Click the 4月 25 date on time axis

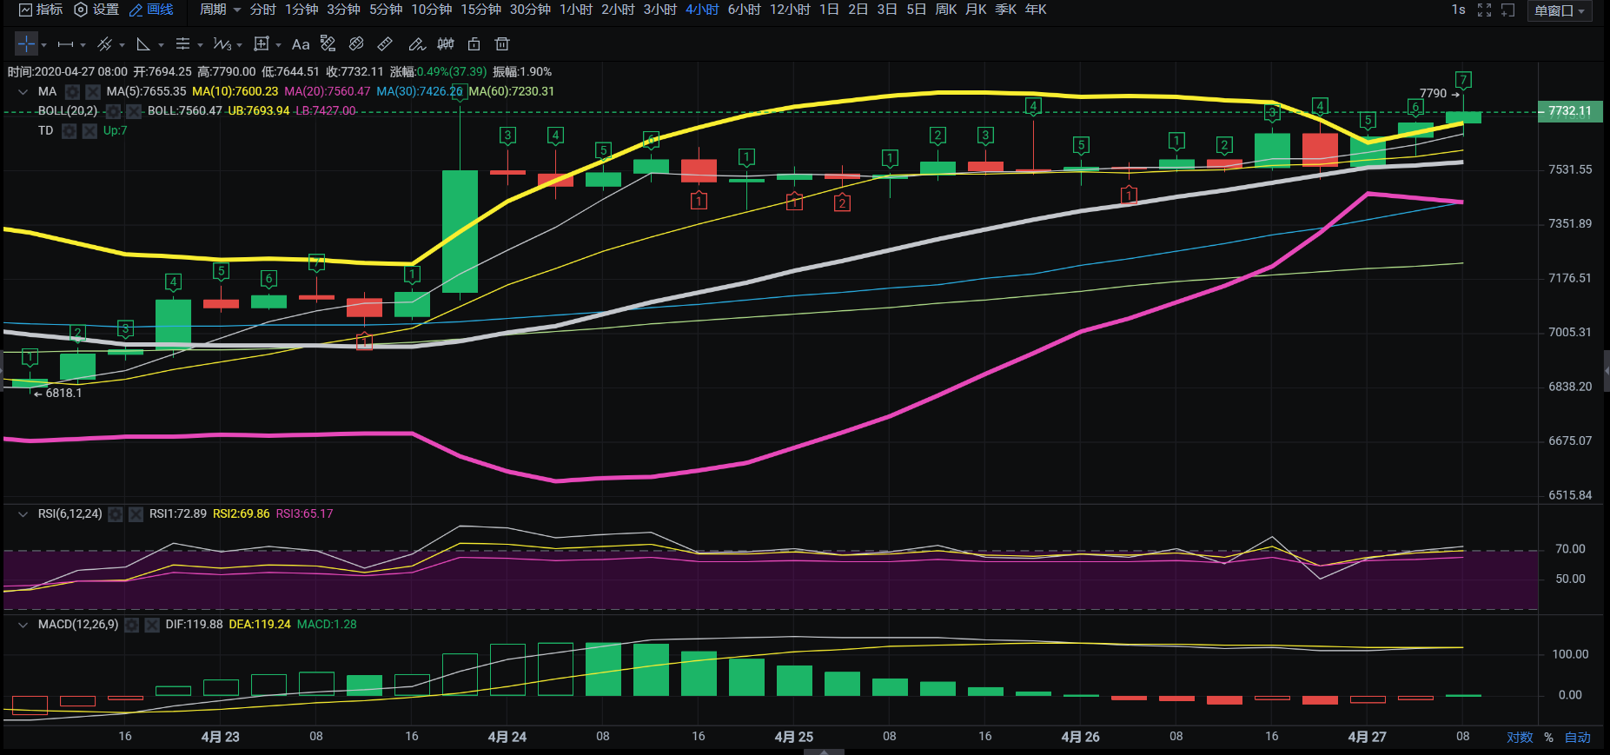point(794,737)
